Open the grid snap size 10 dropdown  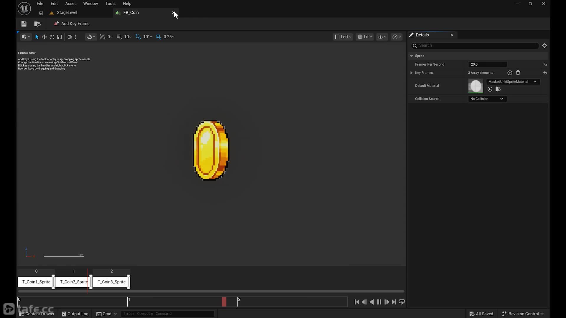pyautogui.click(x=128, y=37)
